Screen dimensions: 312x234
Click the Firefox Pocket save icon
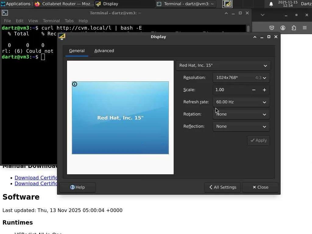coord(271,28)
